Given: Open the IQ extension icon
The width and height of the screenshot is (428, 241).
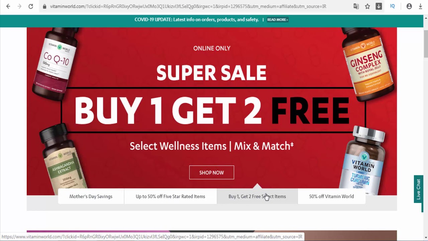Looking at the screenshot, I should [x=393, y=6].
